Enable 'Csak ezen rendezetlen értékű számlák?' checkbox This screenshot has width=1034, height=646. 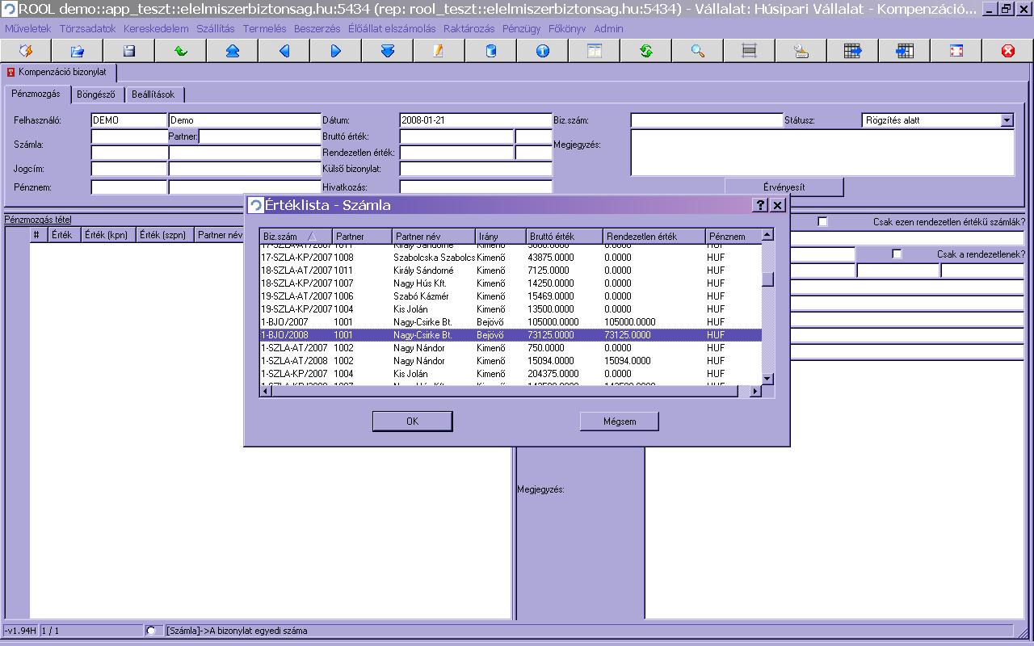822,222
